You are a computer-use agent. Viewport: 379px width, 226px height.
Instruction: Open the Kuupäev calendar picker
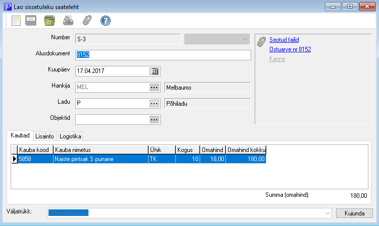155,71
